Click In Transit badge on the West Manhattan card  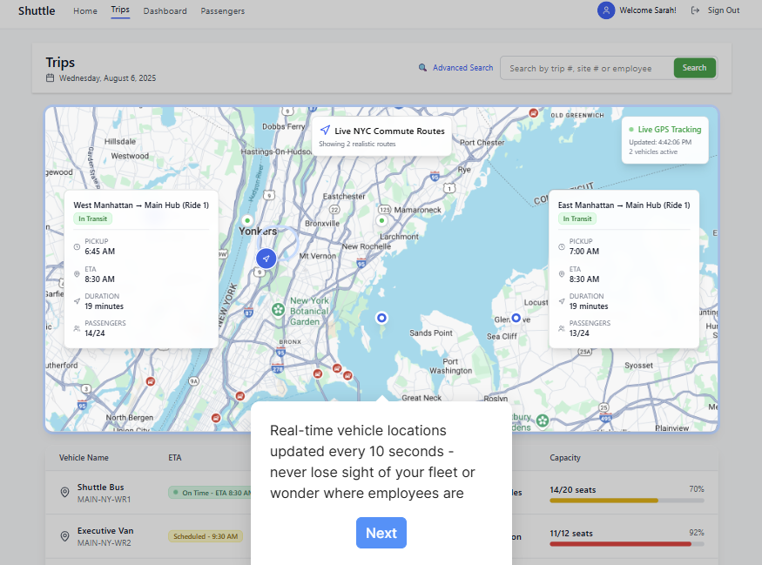(92, 219)
